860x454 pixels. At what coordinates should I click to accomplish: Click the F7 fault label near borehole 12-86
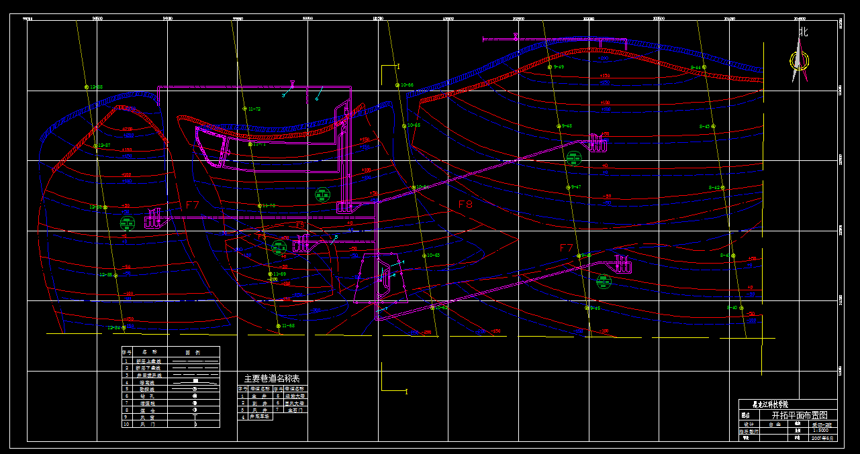coord(193,205)
